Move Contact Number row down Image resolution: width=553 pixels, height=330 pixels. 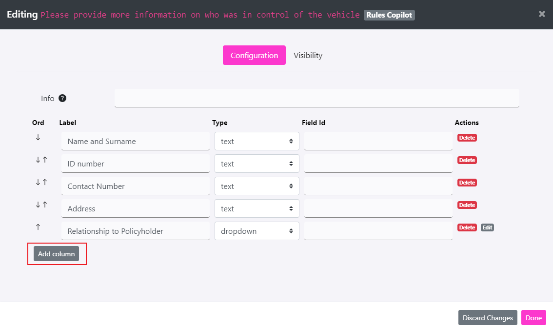38,183
